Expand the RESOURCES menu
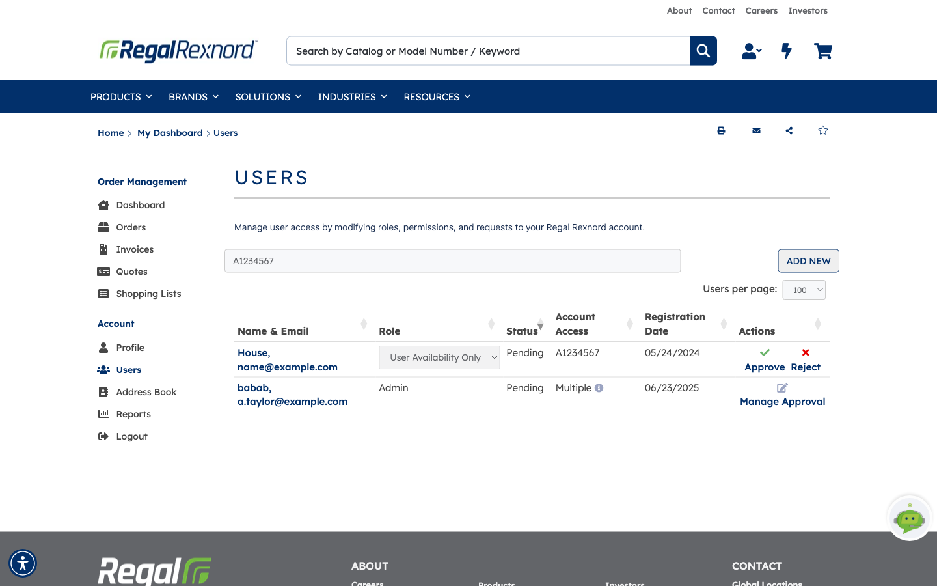937x586 pixels. click(437, 97)
